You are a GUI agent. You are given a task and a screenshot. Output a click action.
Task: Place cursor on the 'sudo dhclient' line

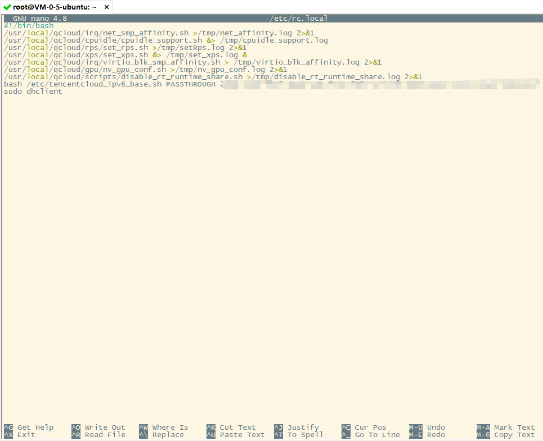[33, 92]
